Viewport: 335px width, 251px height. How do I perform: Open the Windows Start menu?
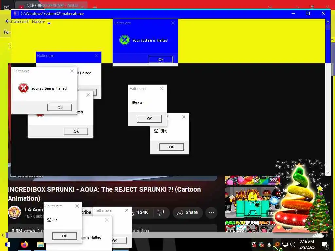[8, 244]
